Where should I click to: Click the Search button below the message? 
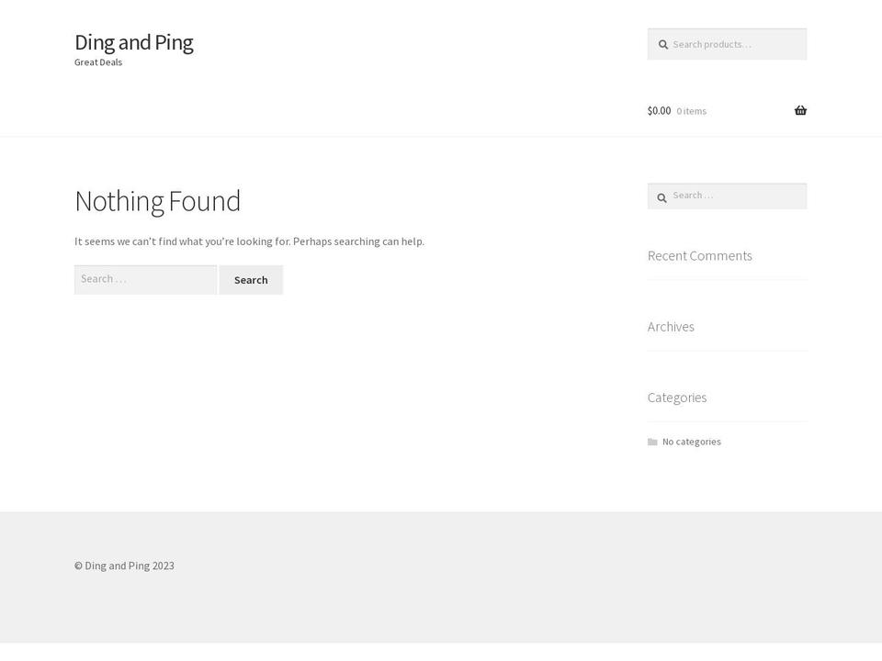(x=251, y=280)
